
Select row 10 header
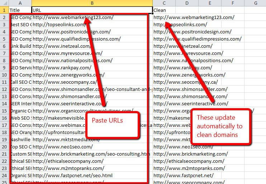click(4, 75)
